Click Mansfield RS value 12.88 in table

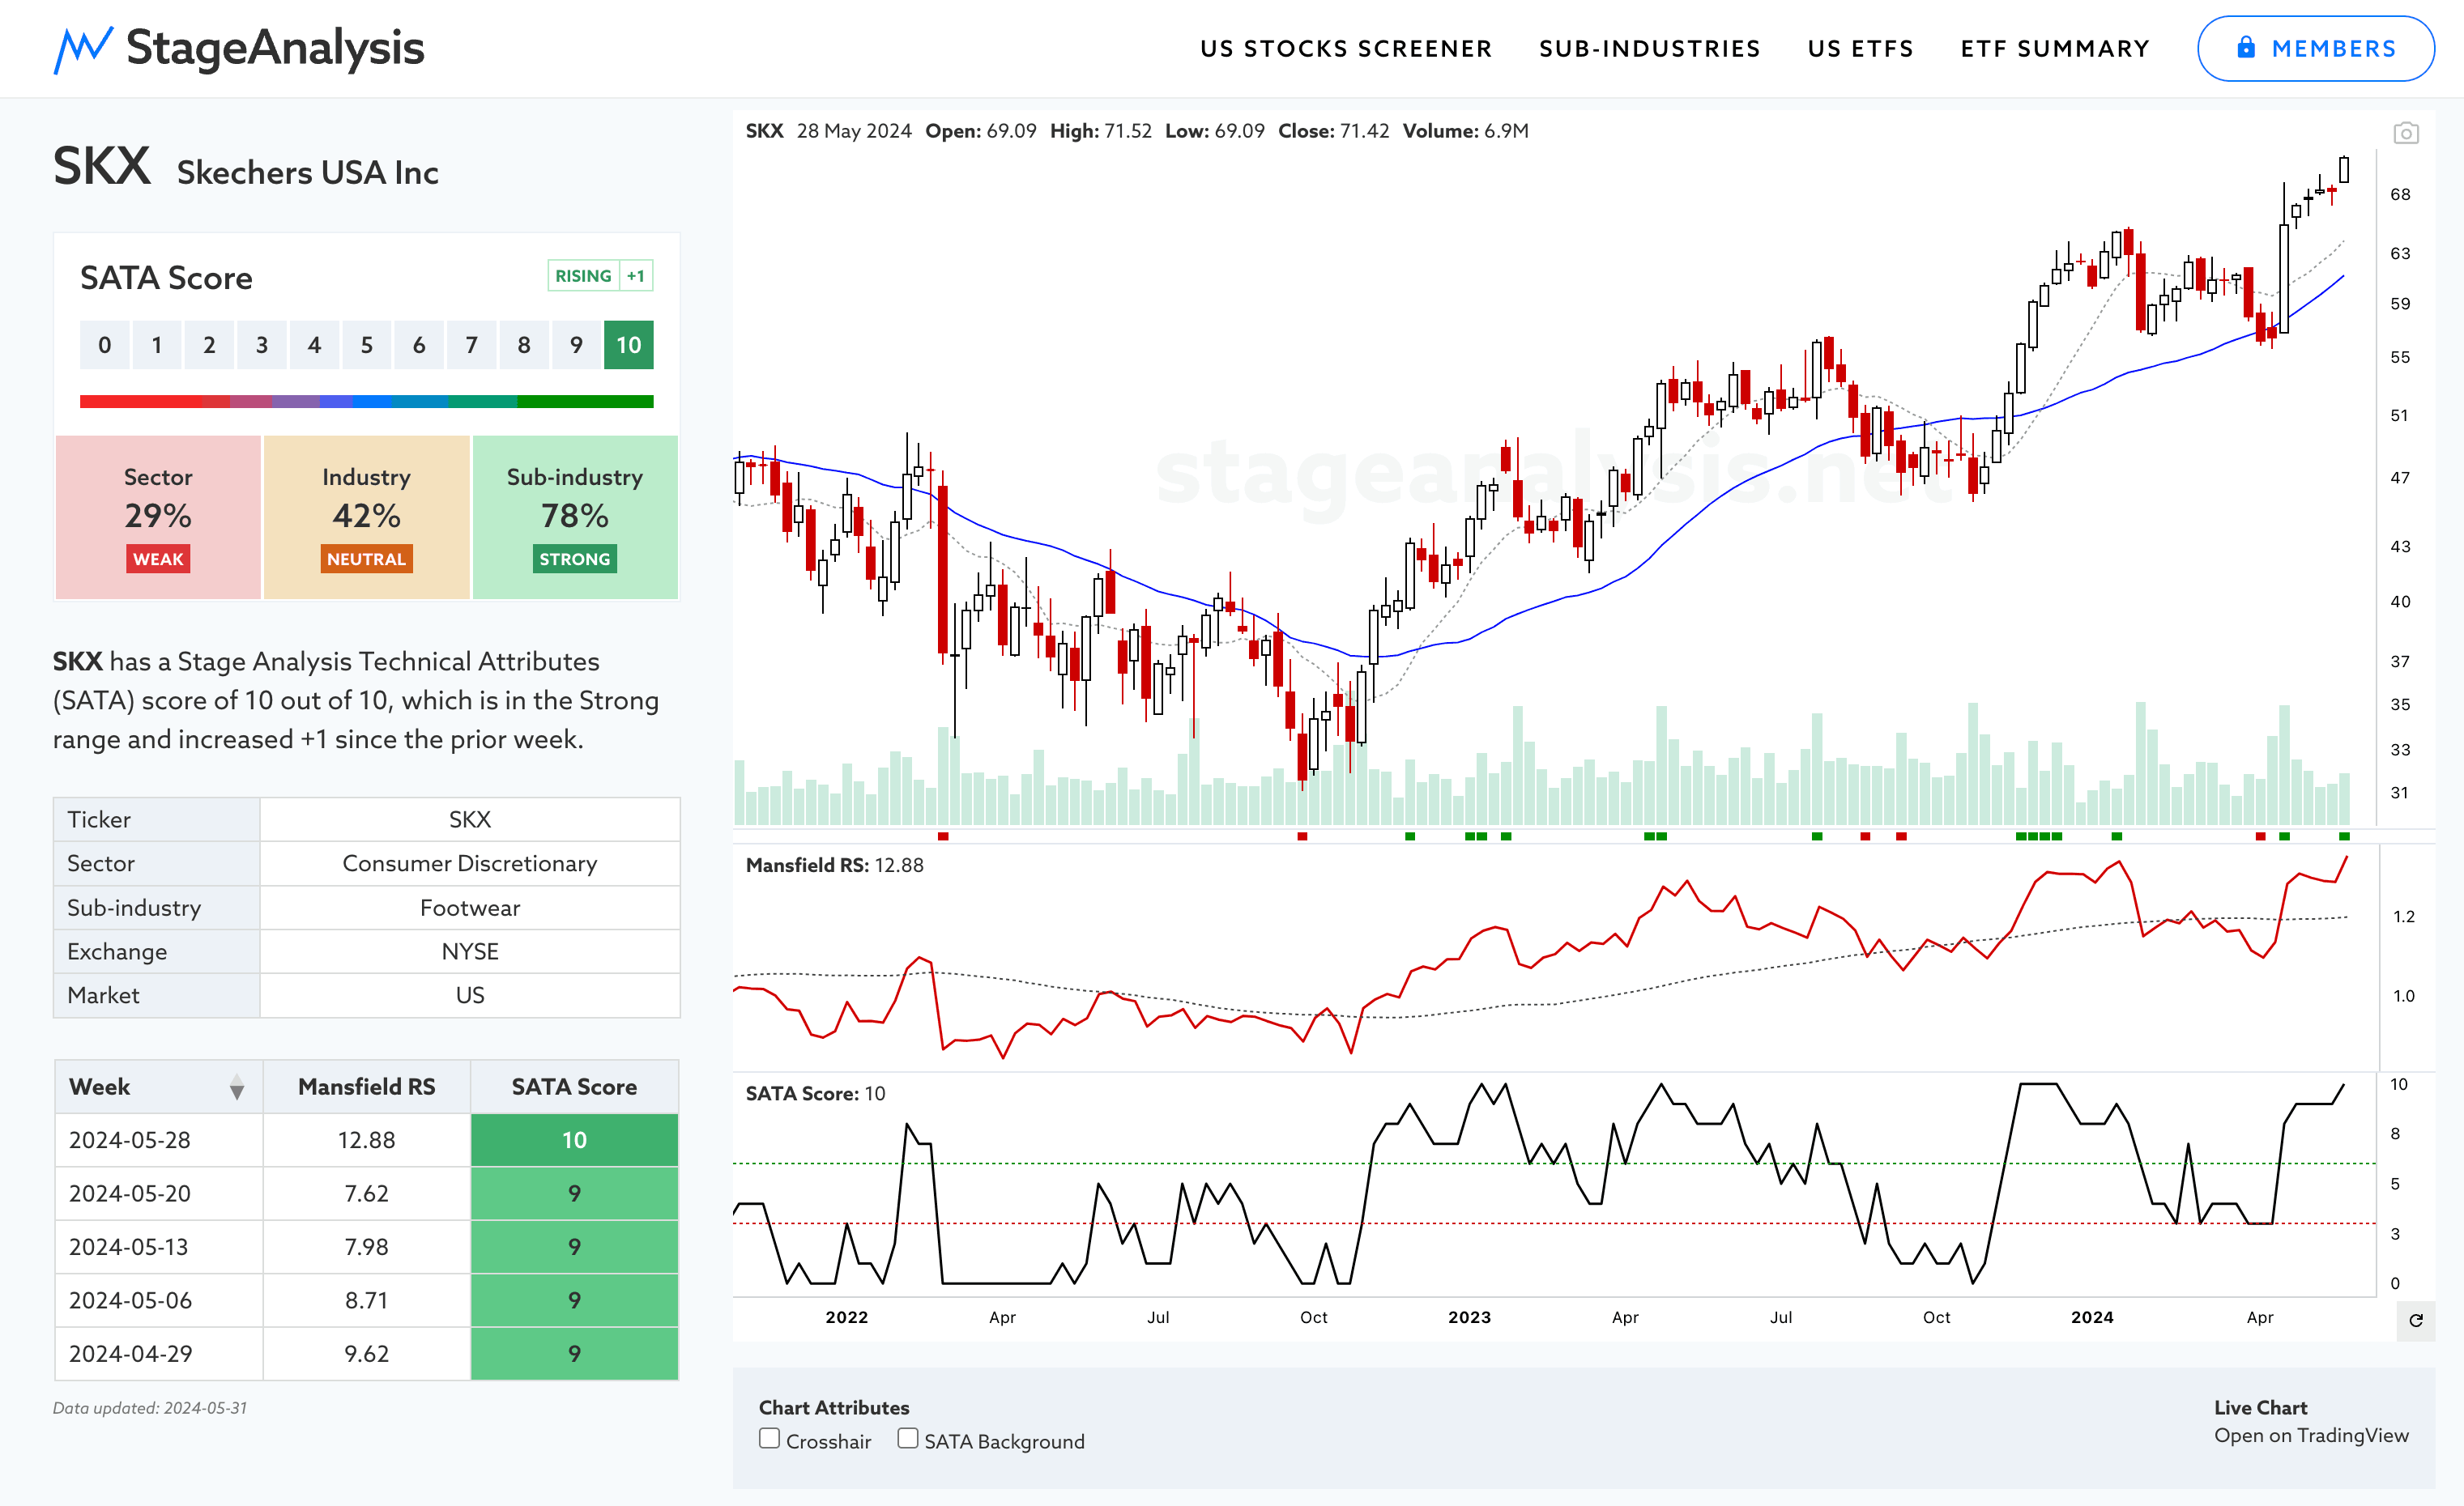[x=366, y=1140]
